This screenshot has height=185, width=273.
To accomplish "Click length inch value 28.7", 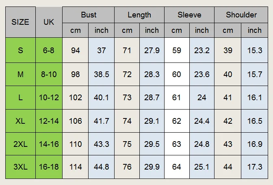I will (152, 97).
